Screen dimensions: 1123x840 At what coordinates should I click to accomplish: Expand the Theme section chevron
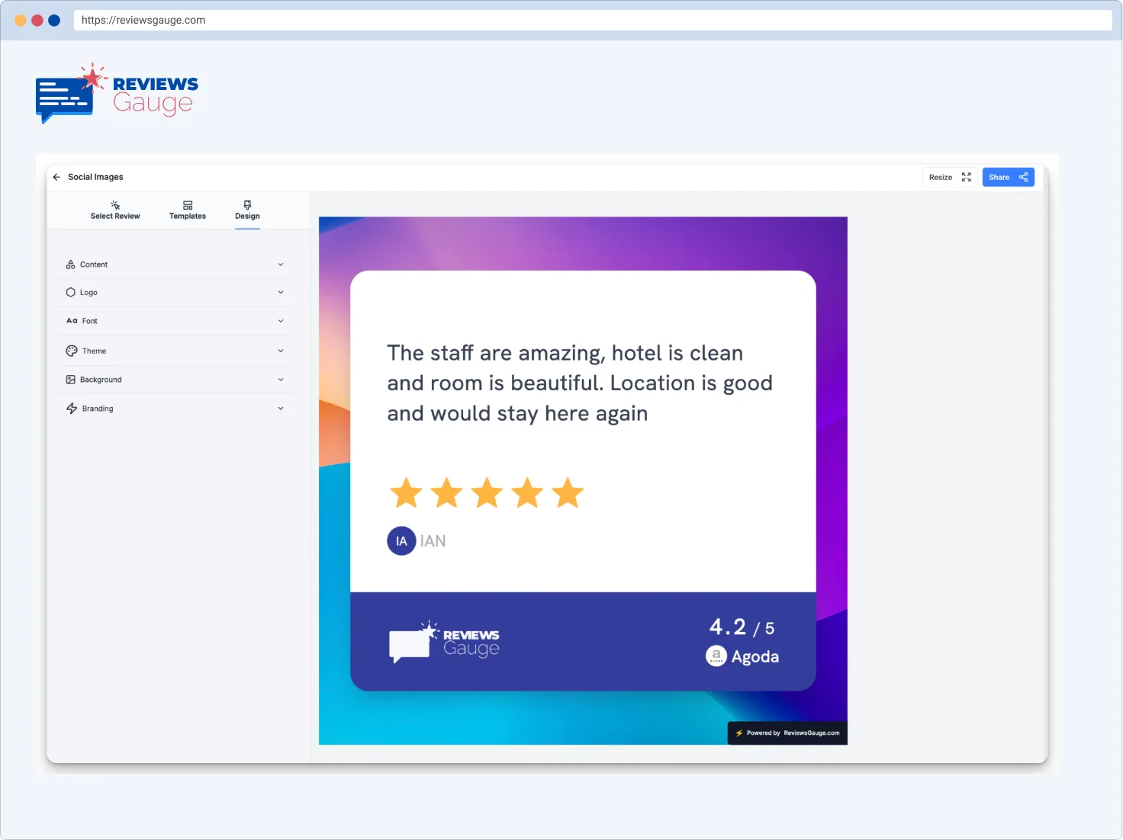pos(281,351)
